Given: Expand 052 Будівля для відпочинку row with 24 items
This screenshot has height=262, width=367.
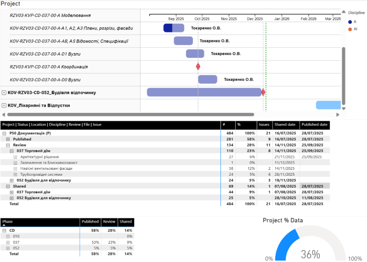Looking at the screenshot, I should point(11,180).
